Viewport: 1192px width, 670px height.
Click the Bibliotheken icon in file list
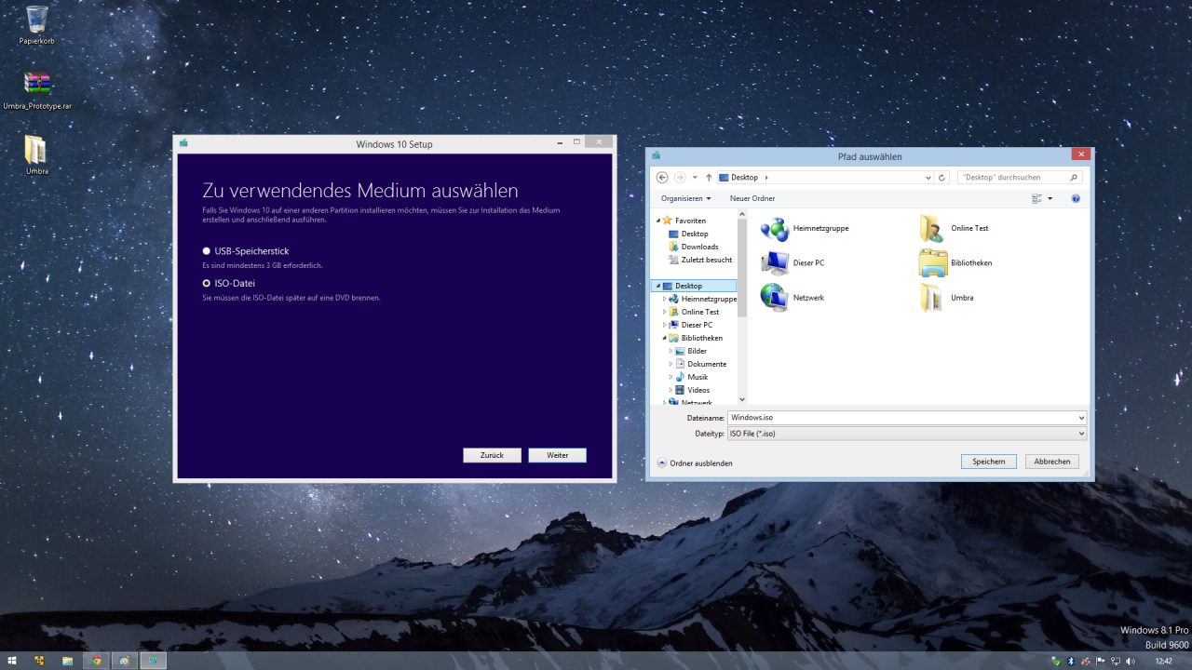933,262
